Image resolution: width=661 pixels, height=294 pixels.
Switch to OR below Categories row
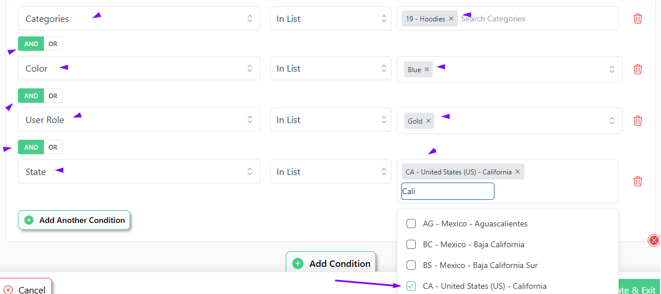(53, 44)
